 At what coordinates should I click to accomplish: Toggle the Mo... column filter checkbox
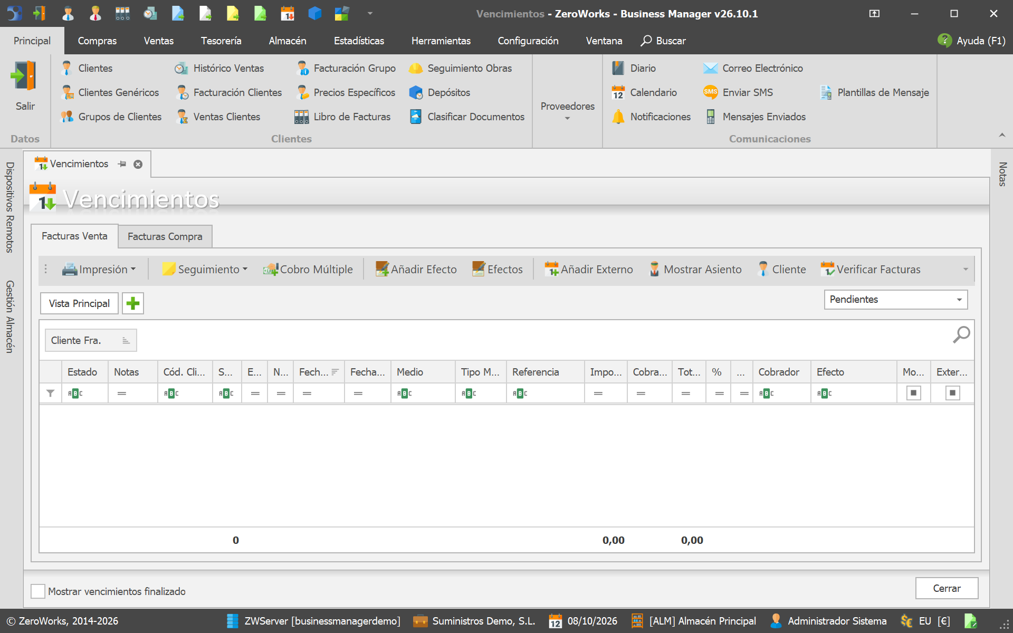click(913, 393)
